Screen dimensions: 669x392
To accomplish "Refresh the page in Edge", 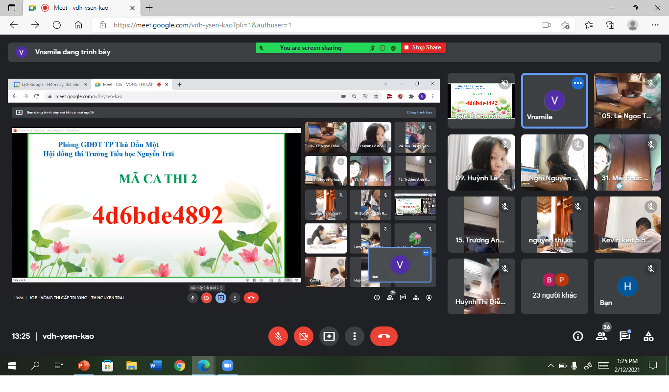I will 57,25.
